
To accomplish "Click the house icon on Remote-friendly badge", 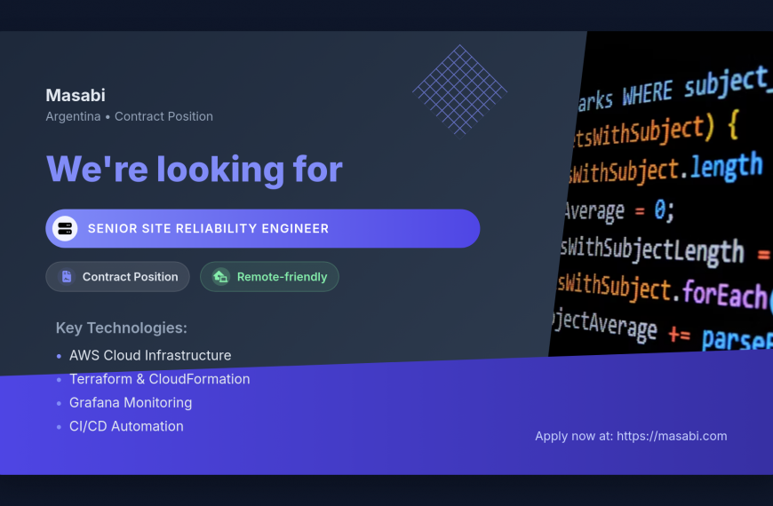I will [x=221, y=277].
